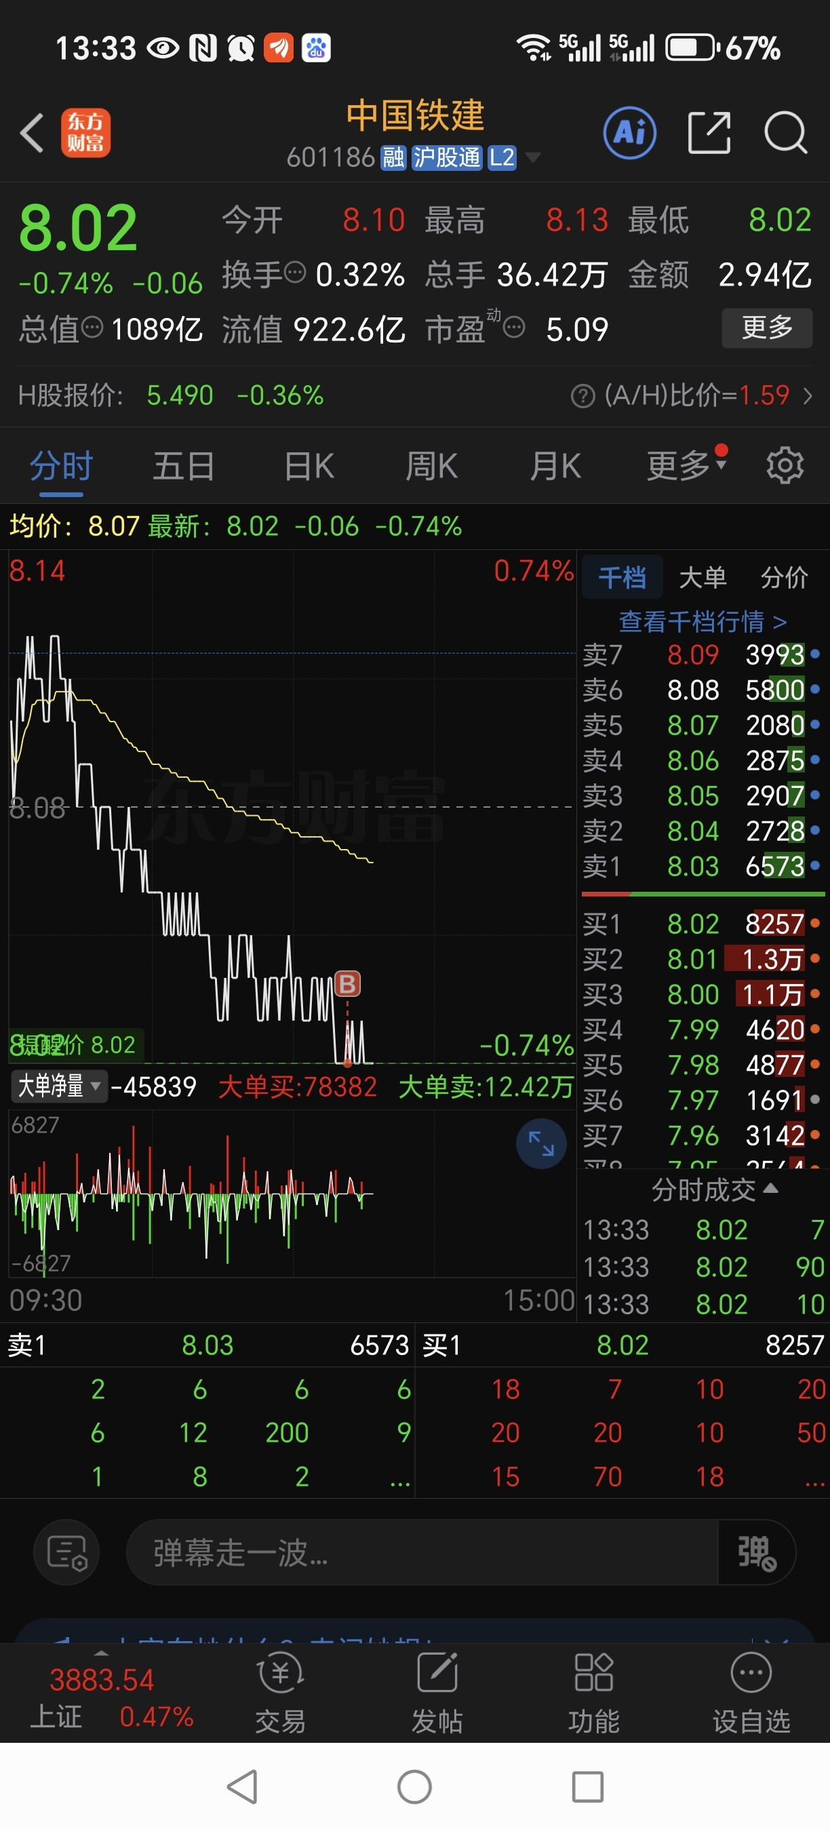Tap the Android back navigation button

[242, 1787]
